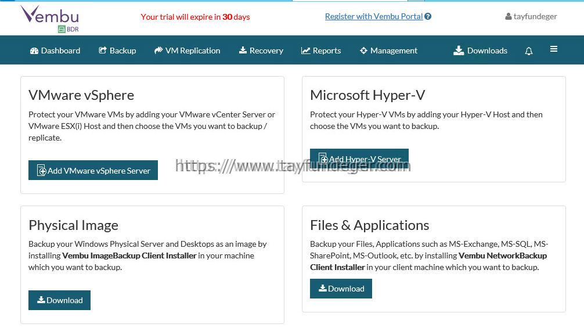This screenshot has height=331, width=584.
Task: Open the notifications bell icon
Action: tap(528, 51)
